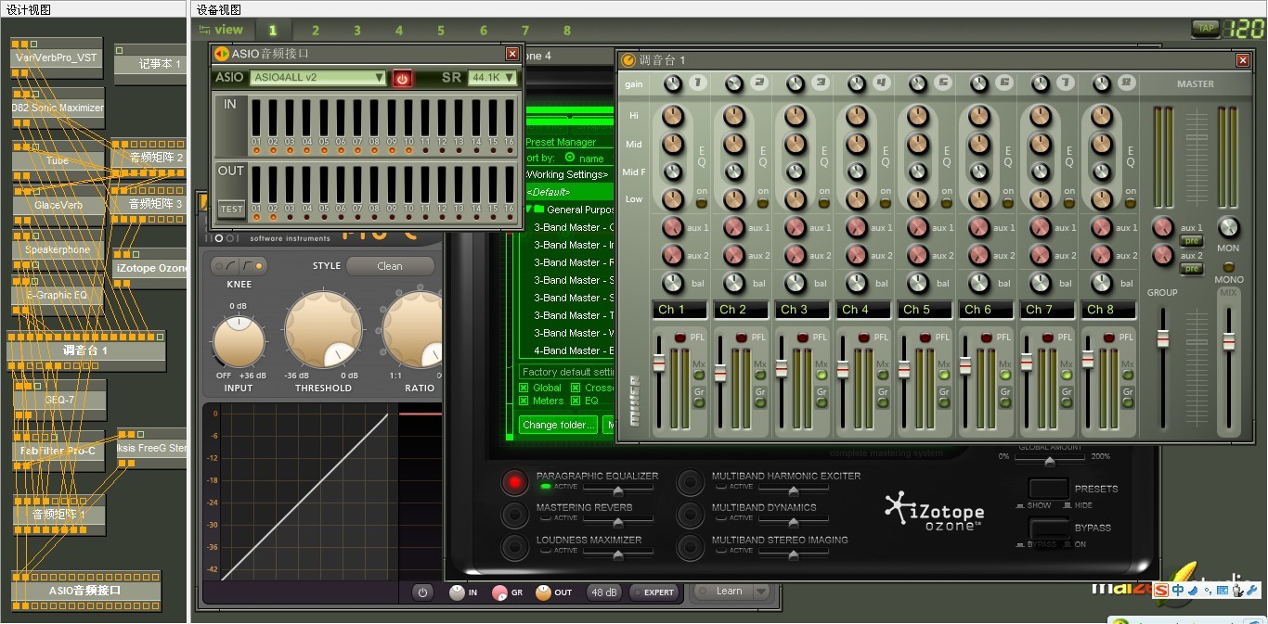Image resolution: width=1268 pixels, height=624 pixels.
Task: Click the Loudness Maximizer round module button
Action: pyautogui.click(x=513, y=545)
